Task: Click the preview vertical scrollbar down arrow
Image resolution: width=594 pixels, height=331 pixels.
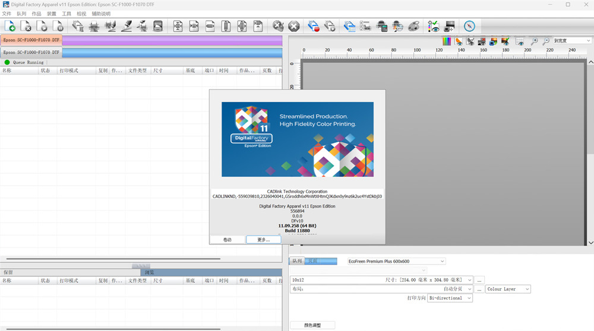Action: click(590, 243)
